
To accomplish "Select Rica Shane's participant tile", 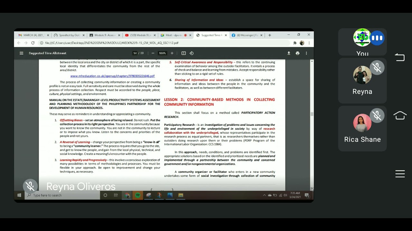I will 362,128.
